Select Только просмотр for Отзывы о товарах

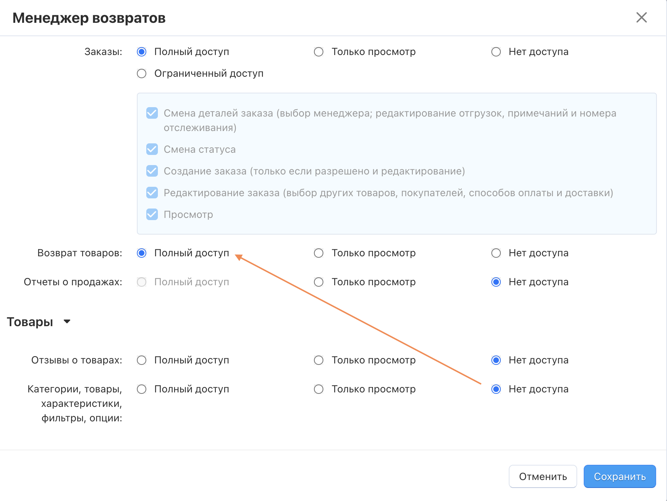tap(319, 360)
